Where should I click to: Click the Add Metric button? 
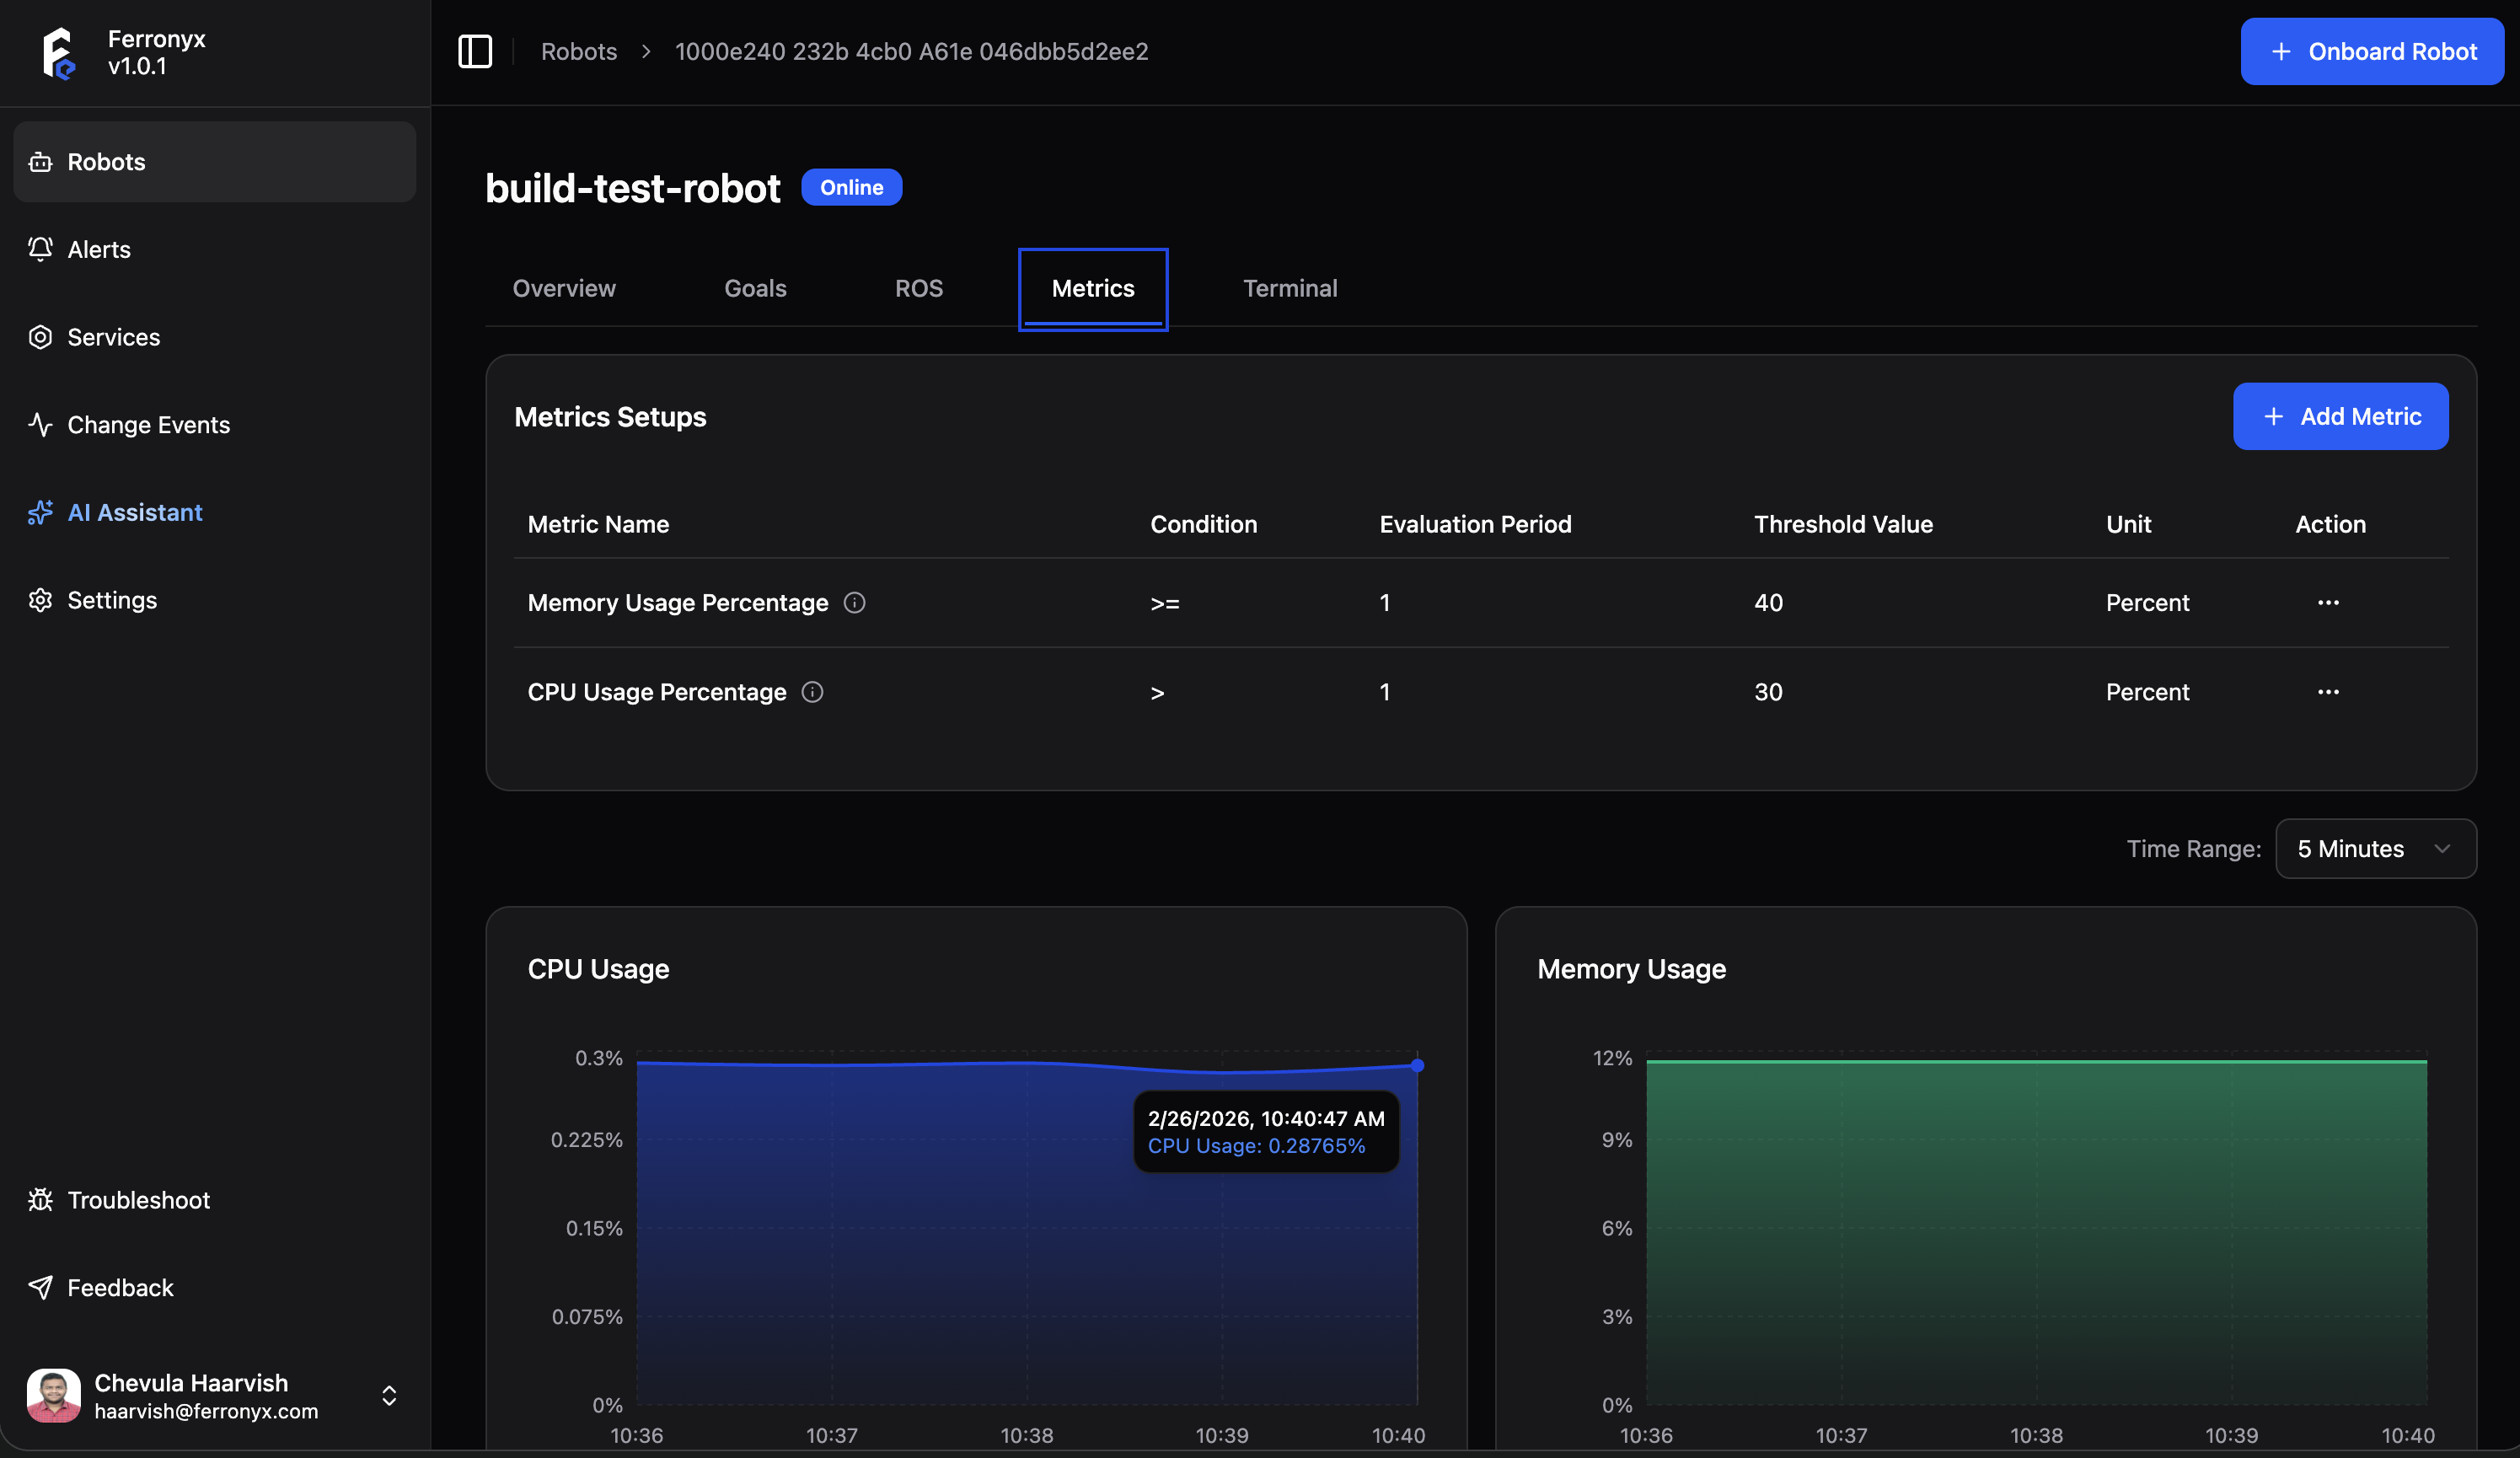2340,416
